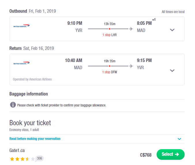Click the Gate1.ca provider name
This screenshot has height=165, width=195.
[17, 151]
